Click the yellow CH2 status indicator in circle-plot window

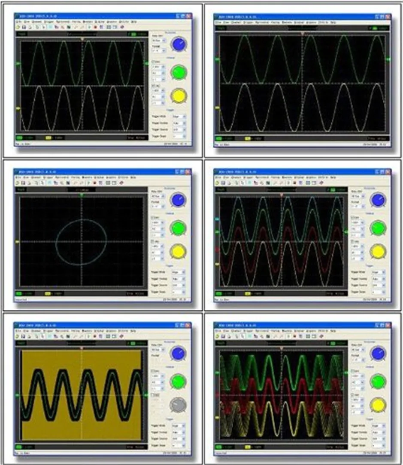(48, 293)
